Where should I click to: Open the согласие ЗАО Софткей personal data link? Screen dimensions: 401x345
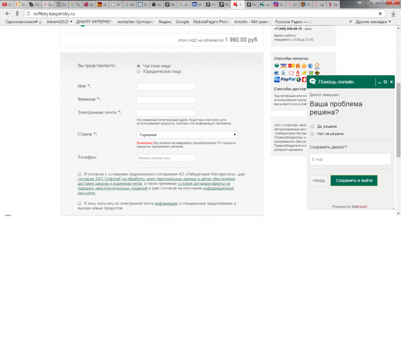pyautogui.click(x=156, y=179)
